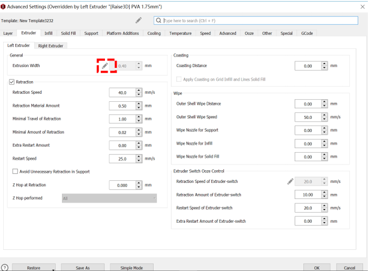Click the search magnifier icon
Image resolution: width=370 pixels, height=271 pixels.
pyautogui.click(x=159, y=21)
